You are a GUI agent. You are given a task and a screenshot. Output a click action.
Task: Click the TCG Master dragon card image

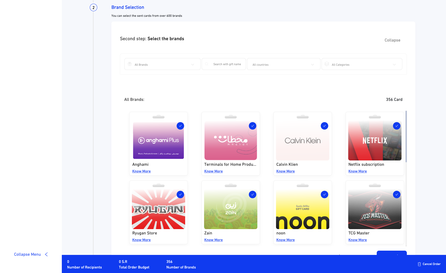tap(375, 209)
